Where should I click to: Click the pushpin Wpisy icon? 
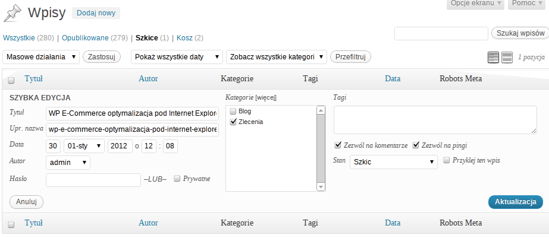(x=12, y=13)
